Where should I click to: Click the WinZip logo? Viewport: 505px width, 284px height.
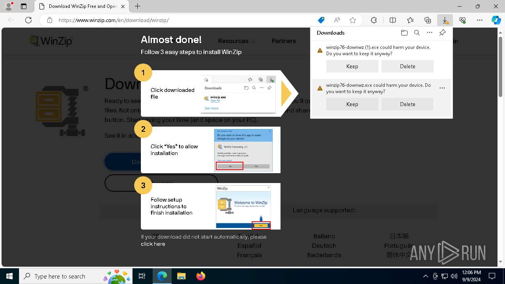(51, 41)
